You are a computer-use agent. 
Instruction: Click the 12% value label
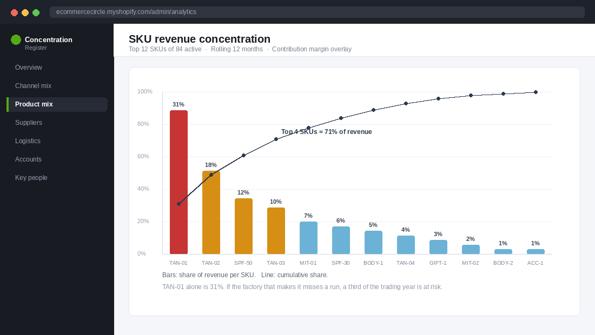coord(243,192)
